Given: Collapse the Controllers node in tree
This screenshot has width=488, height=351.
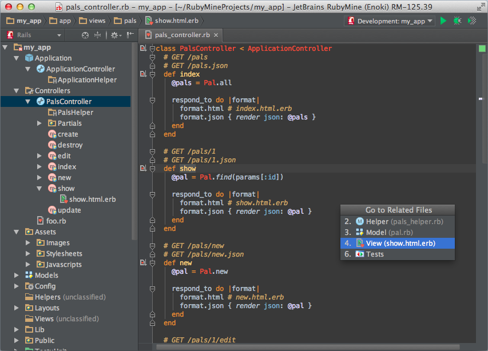Looking at the screenshot, I should point(17,91).
